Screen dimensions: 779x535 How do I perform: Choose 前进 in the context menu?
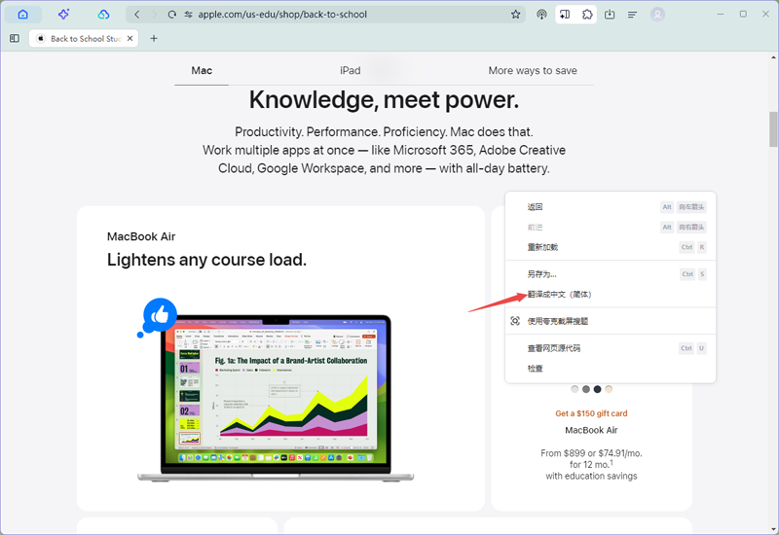pyautogui.click(x=611, y=228)
